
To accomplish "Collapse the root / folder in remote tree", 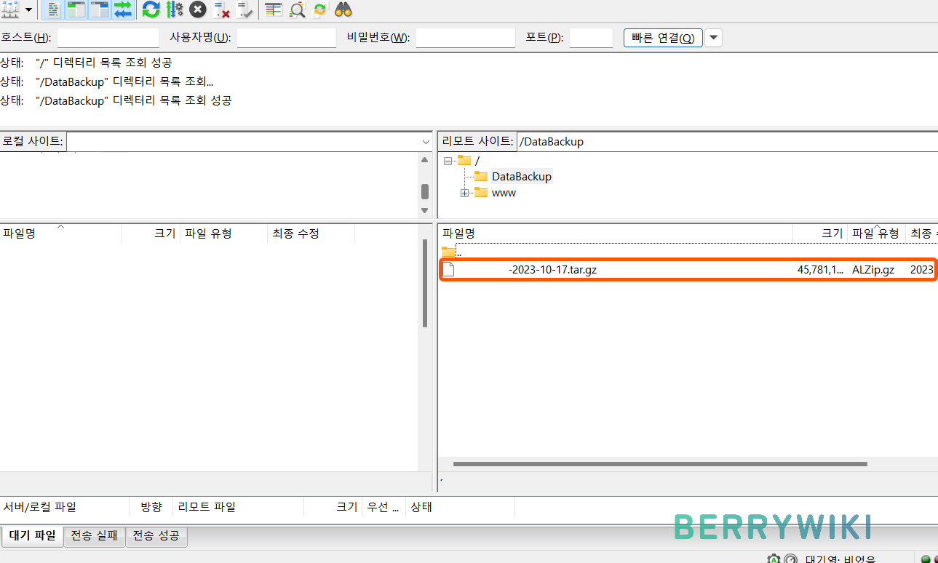I will 448,161.
